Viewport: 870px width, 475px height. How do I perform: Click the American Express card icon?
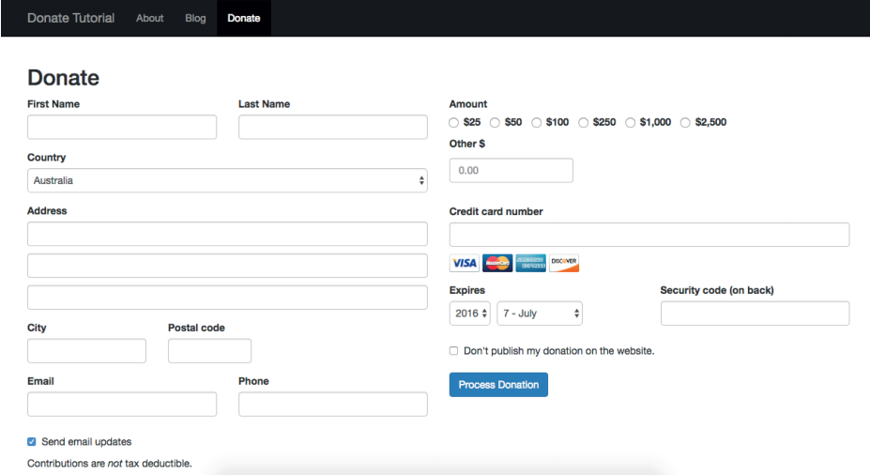coord(530,263)
